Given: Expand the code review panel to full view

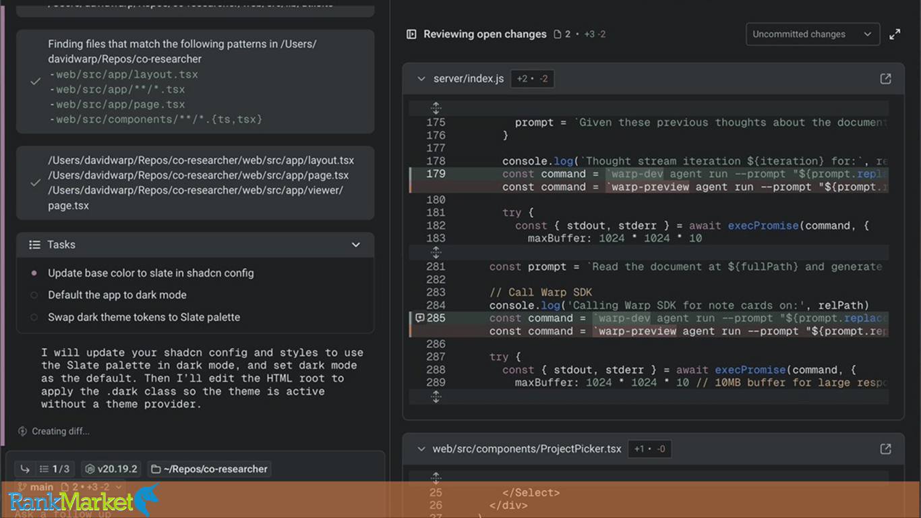Looking at the screenshot, I should [895, 34].
